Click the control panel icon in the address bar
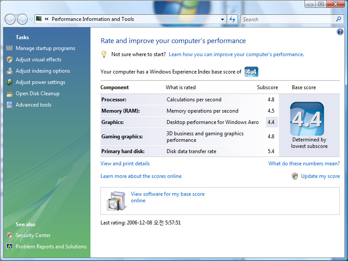Viewport: 348px width, 261px height. point(39,19)
